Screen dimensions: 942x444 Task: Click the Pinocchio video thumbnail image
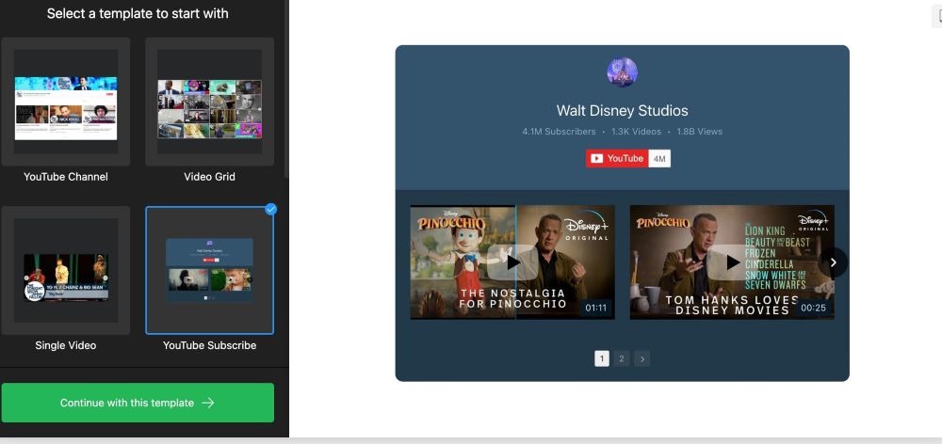[x=512, y=262]
